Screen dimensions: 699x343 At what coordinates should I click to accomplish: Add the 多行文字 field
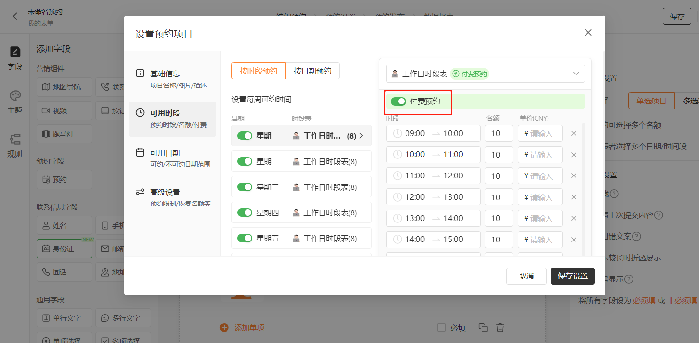123,318
